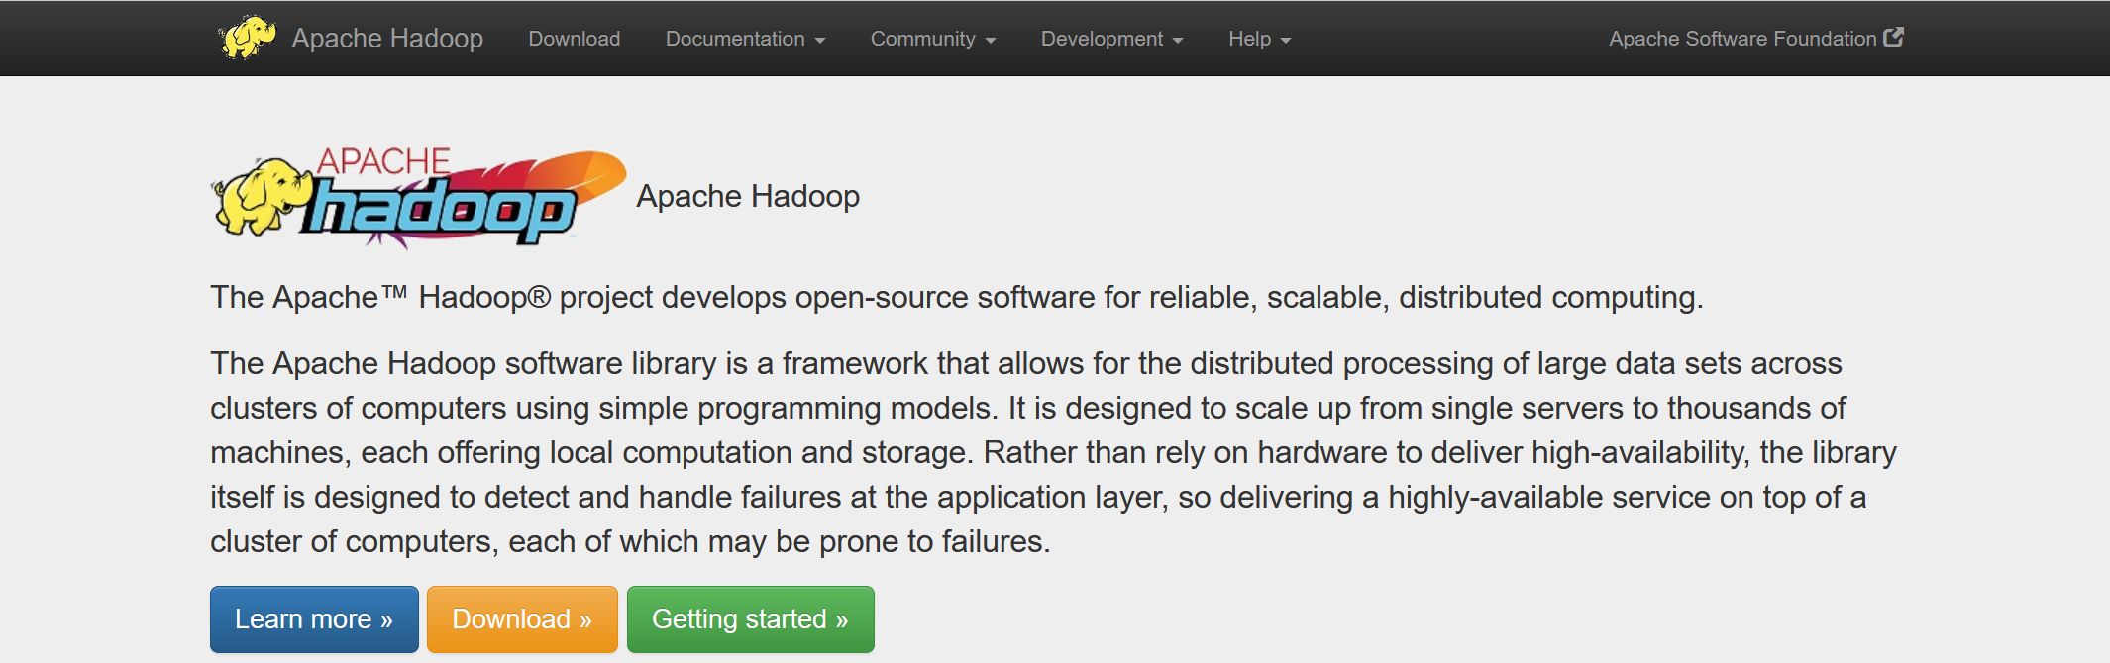Open the Help dropdown menu

(1260, 39)
